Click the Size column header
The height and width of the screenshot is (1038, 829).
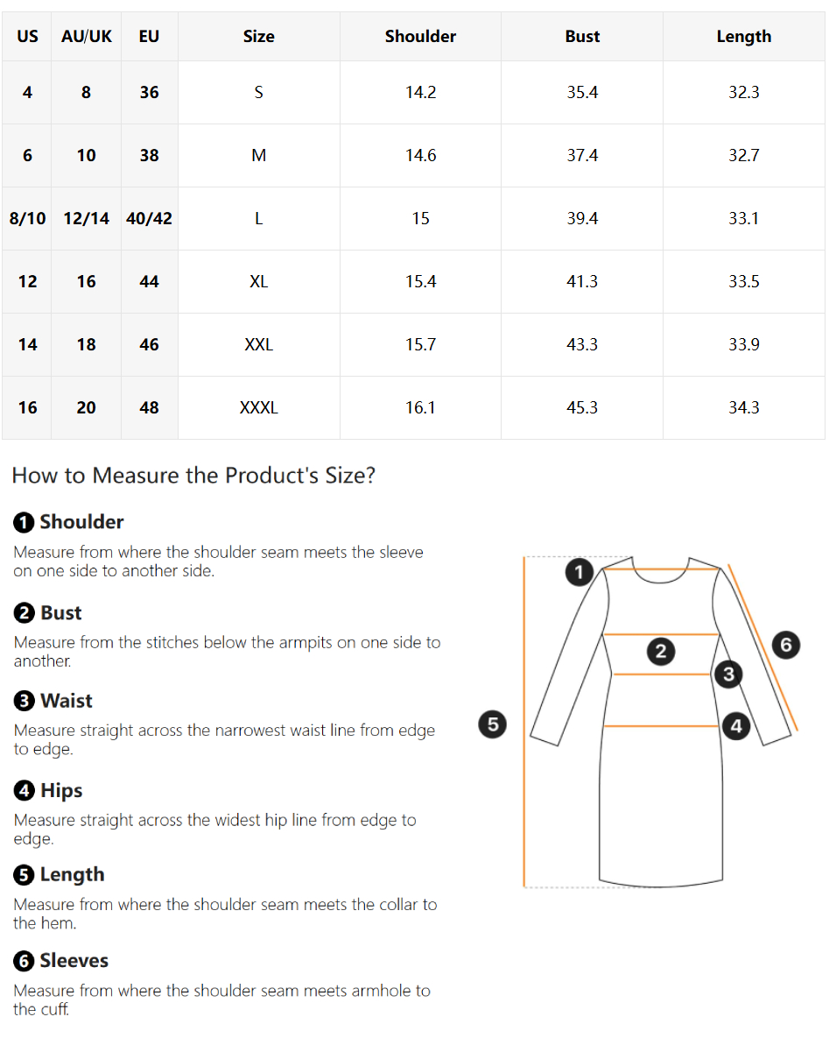pos(259,37)
